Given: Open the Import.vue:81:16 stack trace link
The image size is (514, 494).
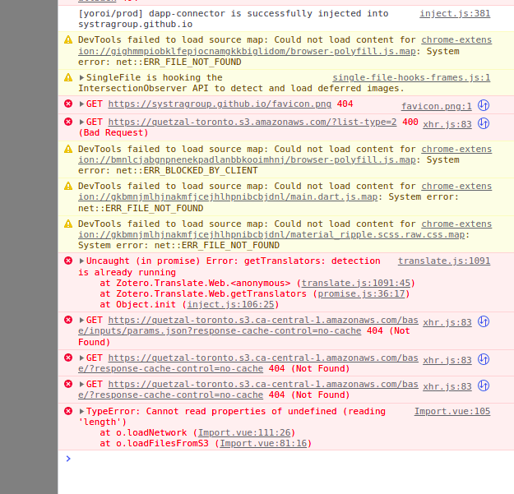Looking at the screenshot, I should coord(263,443).
